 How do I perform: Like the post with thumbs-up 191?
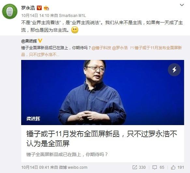pos(177,167)
